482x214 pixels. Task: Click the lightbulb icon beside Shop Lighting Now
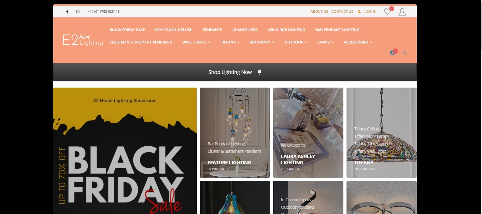(259, 72)
